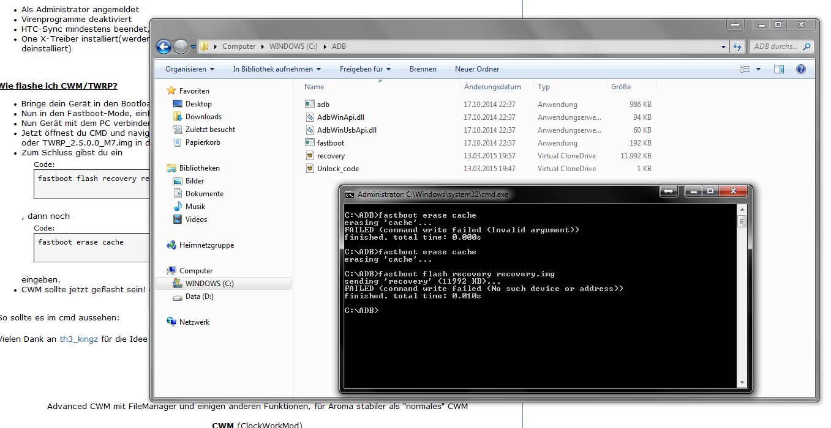Screen dimensions: 831x428
Task: Select the Data (D:) drive
Action: point(198,297)
